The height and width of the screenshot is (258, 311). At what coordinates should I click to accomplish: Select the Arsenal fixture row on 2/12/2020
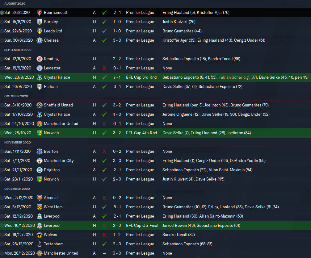coord(156,198)
